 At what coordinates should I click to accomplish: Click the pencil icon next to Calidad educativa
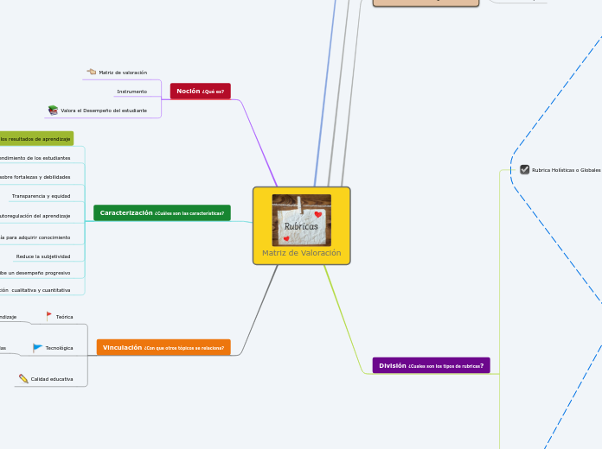pyautogui.click(x=23, y=379)
